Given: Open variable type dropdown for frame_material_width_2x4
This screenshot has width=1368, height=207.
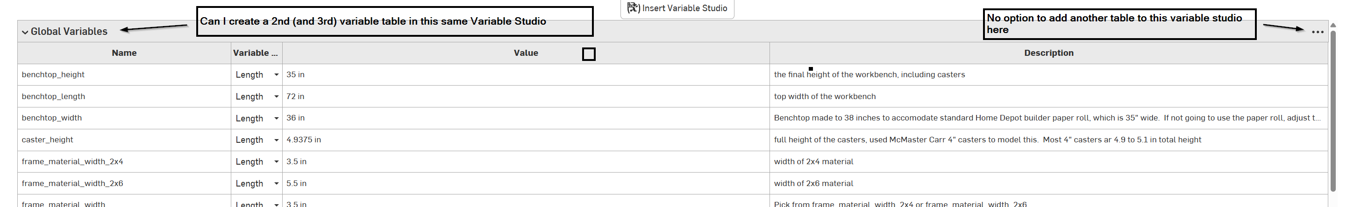Looking at the screenshot, I should tap(276, 161).
